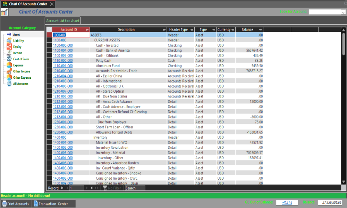Expand the Description column filter arrow

click(x=164, y=30)
